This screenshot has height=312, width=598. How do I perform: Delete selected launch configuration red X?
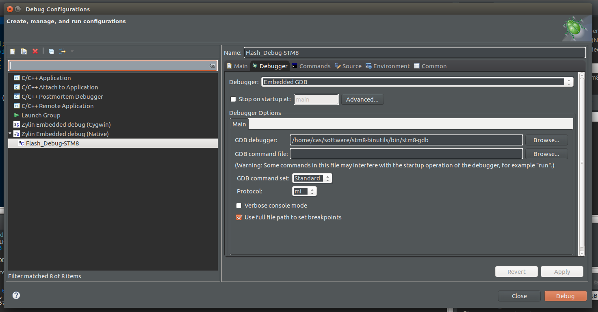35,51
